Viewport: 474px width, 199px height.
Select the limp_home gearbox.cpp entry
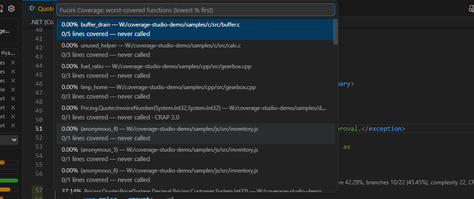tap(196, 92)
